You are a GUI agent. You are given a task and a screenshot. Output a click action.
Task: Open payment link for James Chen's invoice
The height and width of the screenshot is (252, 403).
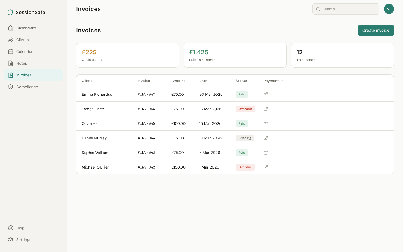click(266, 109)
